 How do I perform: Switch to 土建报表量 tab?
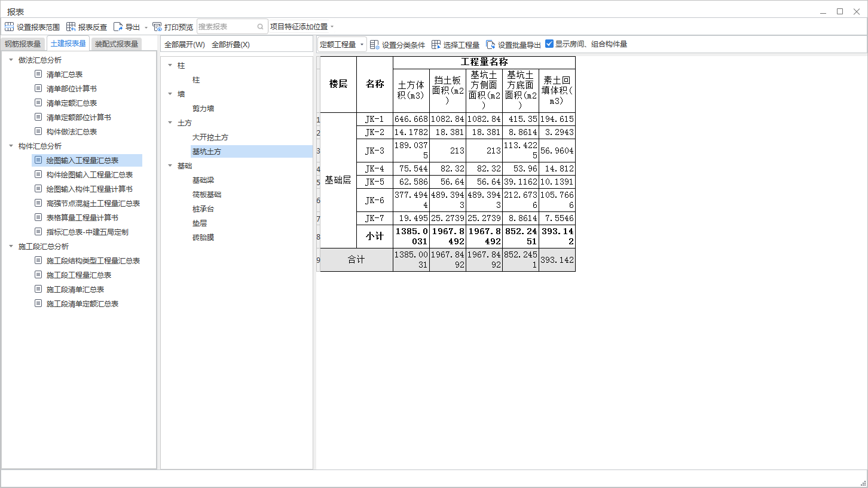[68, 43]
